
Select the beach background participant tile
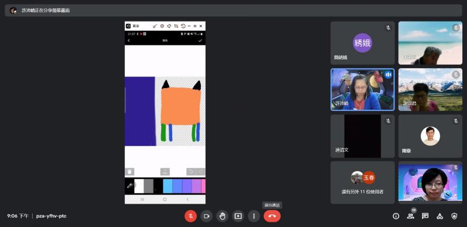coord(430,43)
